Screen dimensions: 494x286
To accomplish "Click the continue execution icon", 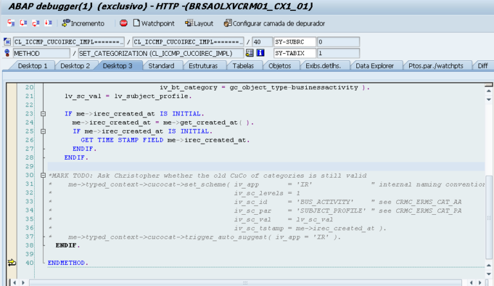I will (48, 23).
